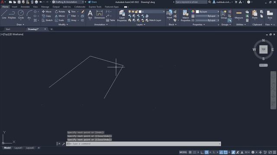277x155 pixels.
Task: Select the Polyline tool
Action: point(12,14)
